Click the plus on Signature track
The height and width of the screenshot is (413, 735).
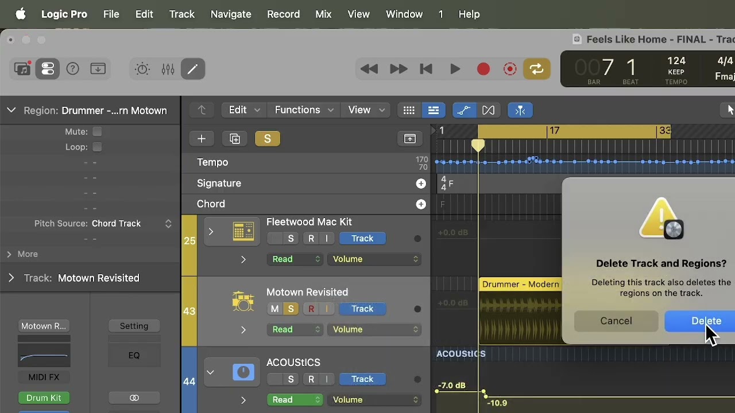tap(421, 184)
